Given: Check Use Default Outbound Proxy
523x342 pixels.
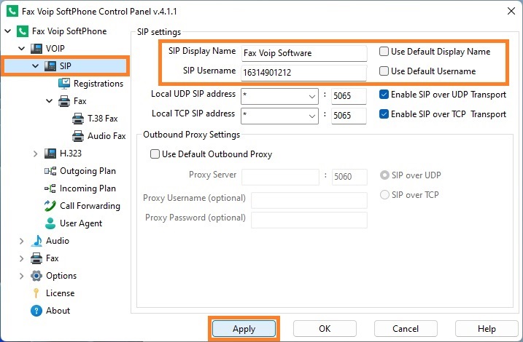Looking at the screenshot, I should tap(155, 154).
